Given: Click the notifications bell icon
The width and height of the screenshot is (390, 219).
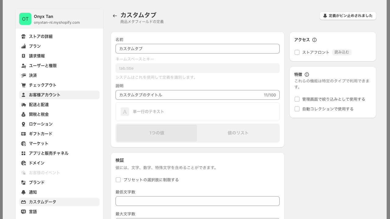Looking at the screenshot, I should (x=23, y=192).
